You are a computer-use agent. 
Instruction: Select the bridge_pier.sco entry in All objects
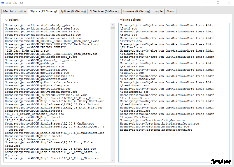pos(41,25)
